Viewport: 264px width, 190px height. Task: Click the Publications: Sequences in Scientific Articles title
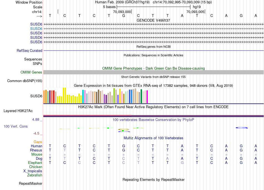click(153, 55)
